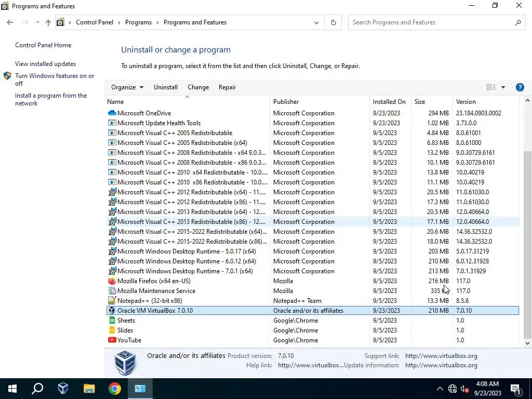The image size is (532, 399).
Task: Open View installed updates link
Action: pos(46,64)
